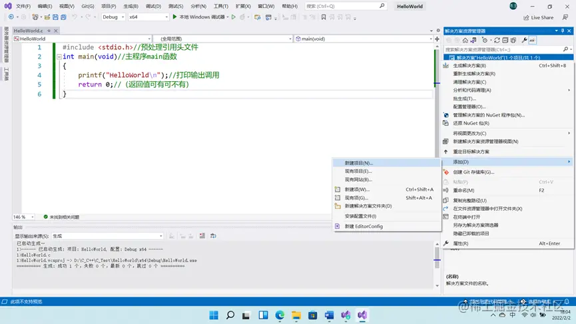Expand debugger target dropdown arrow
Viewport: 576px width, 324px height.
coord(227,17)
